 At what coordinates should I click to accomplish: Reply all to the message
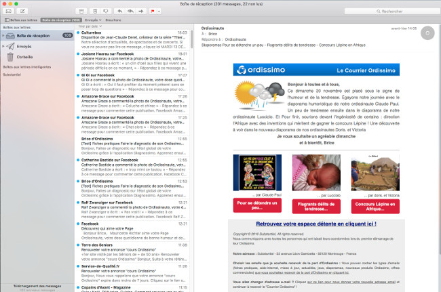130,12
